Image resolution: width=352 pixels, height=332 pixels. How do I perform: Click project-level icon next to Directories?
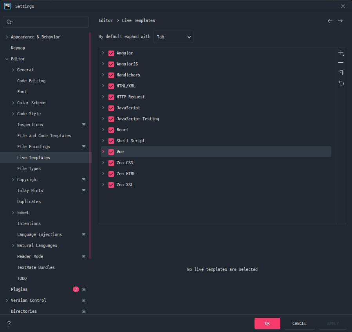(83, 311)
